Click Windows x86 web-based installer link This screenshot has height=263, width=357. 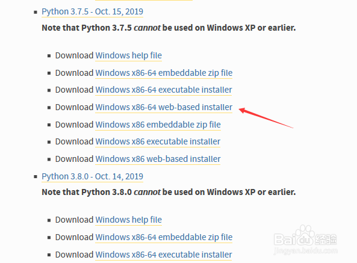[158, 159]
